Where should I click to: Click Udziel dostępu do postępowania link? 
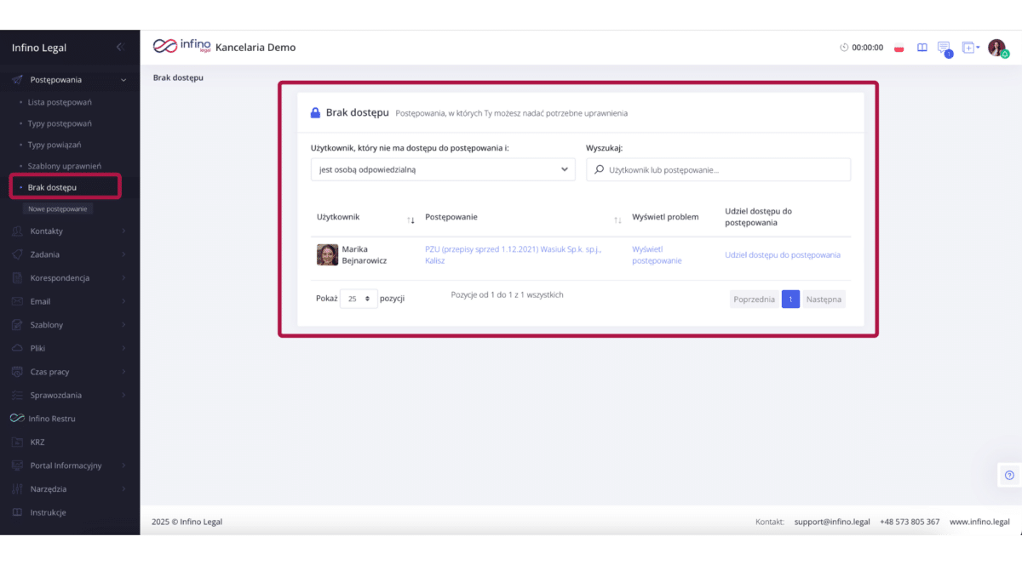click(x=783, y=255)
